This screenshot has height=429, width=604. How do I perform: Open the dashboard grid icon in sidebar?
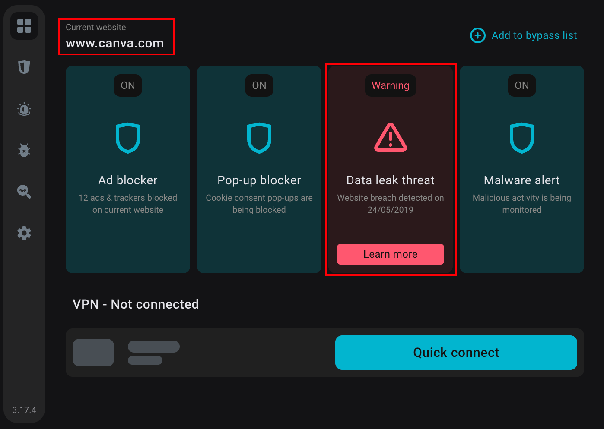[24, 26]
